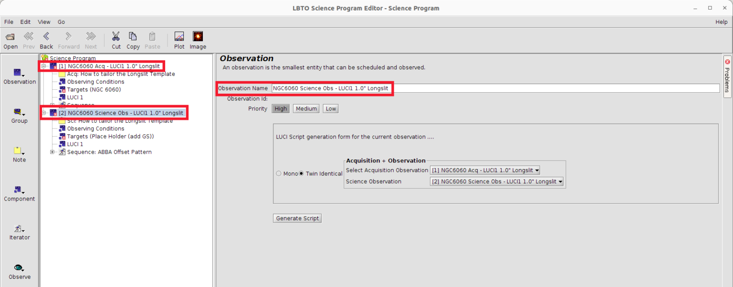This screenshot has width=733, height=287.
Task: Open the Go menu
Action: pos(61,22)
